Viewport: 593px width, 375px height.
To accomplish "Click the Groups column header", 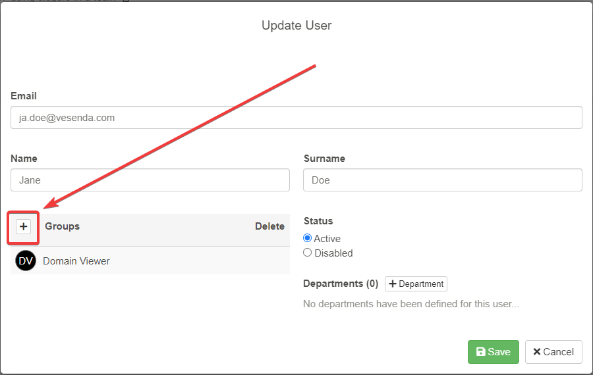I will (x=62, y=226).
